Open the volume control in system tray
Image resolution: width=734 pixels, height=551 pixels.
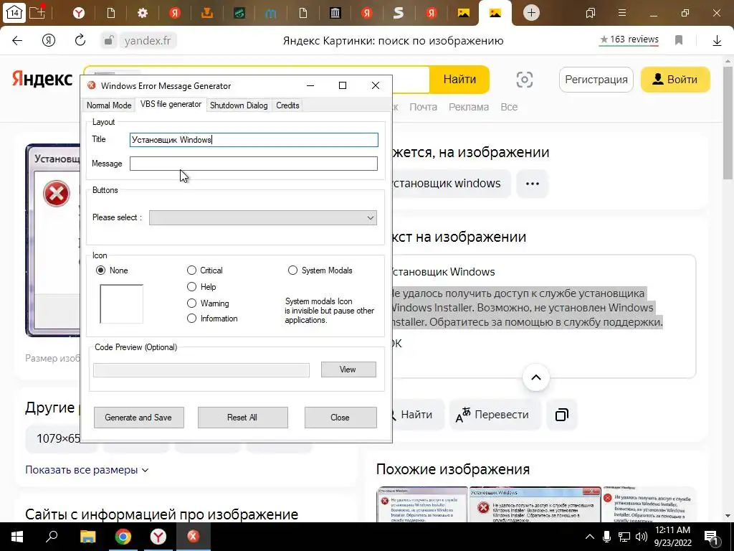click(642, 537)
